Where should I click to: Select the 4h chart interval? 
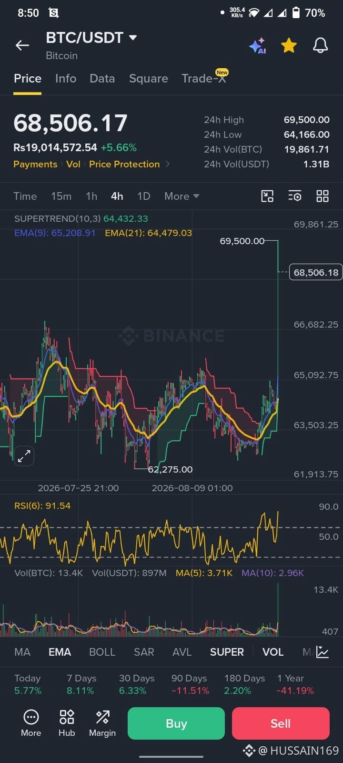coord(117,196)
